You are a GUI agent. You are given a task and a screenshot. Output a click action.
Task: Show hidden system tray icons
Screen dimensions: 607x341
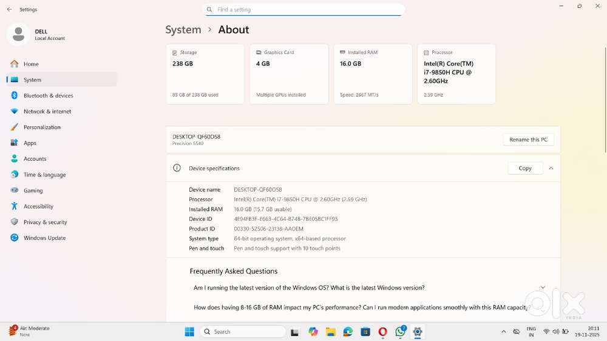(x=504, y=332)
